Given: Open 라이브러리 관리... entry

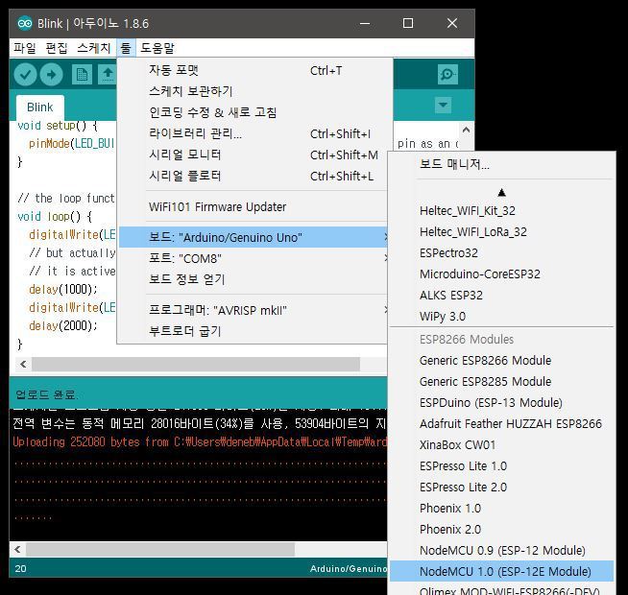Looking at the screenshot, I should (x=254, y=133).
